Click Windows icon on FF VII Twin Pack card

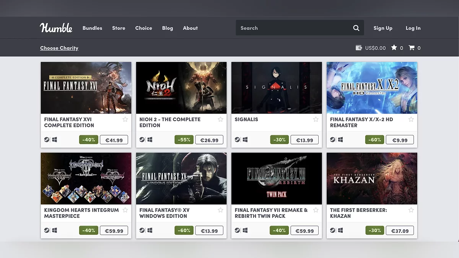(x=245, y=230)
